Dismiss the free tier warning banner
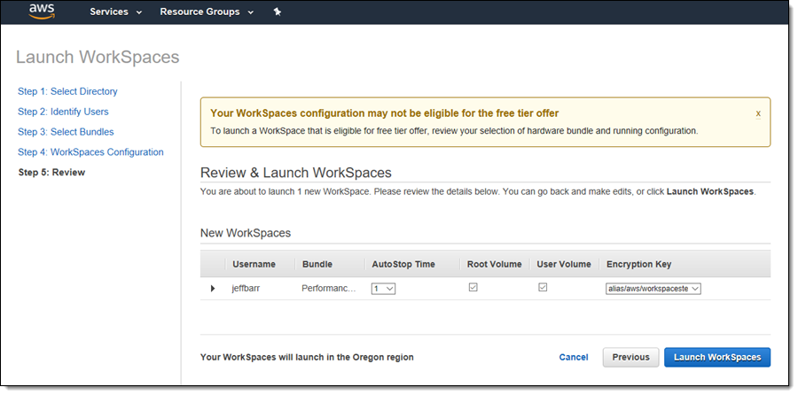 tap(758, 113)
